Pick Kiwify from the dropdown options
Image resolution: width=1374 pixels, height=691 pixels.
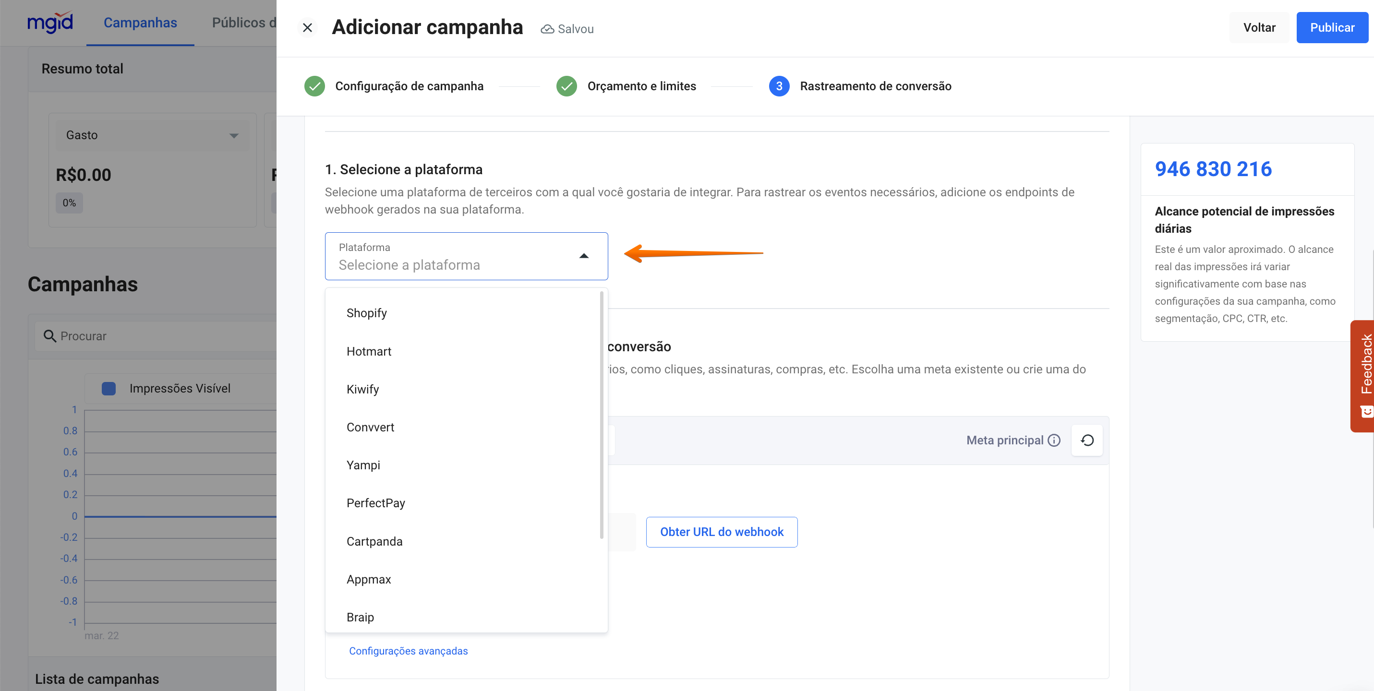coord(362,389)
